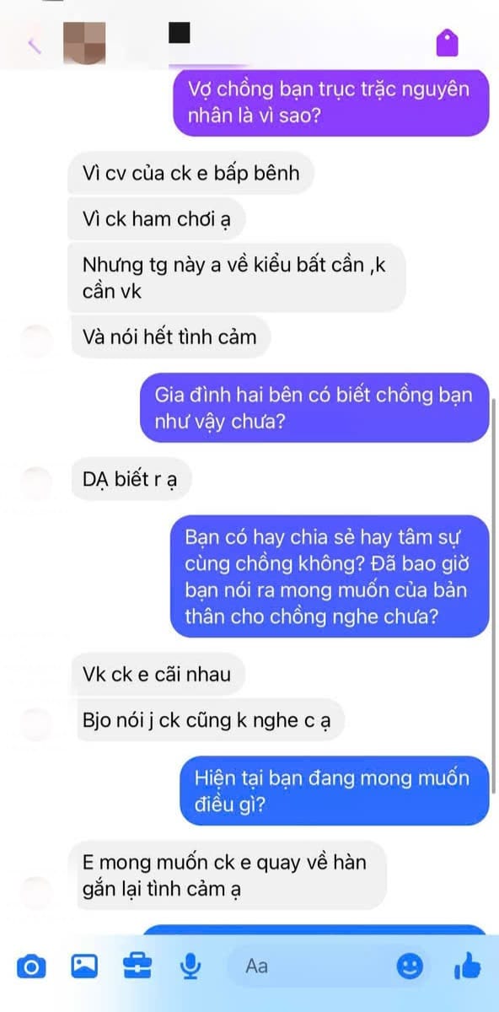This screenshot has width=499, height=1012.
Task: Select 'Hiện tại bạn đang mong muốn' message
Action: 334,791
